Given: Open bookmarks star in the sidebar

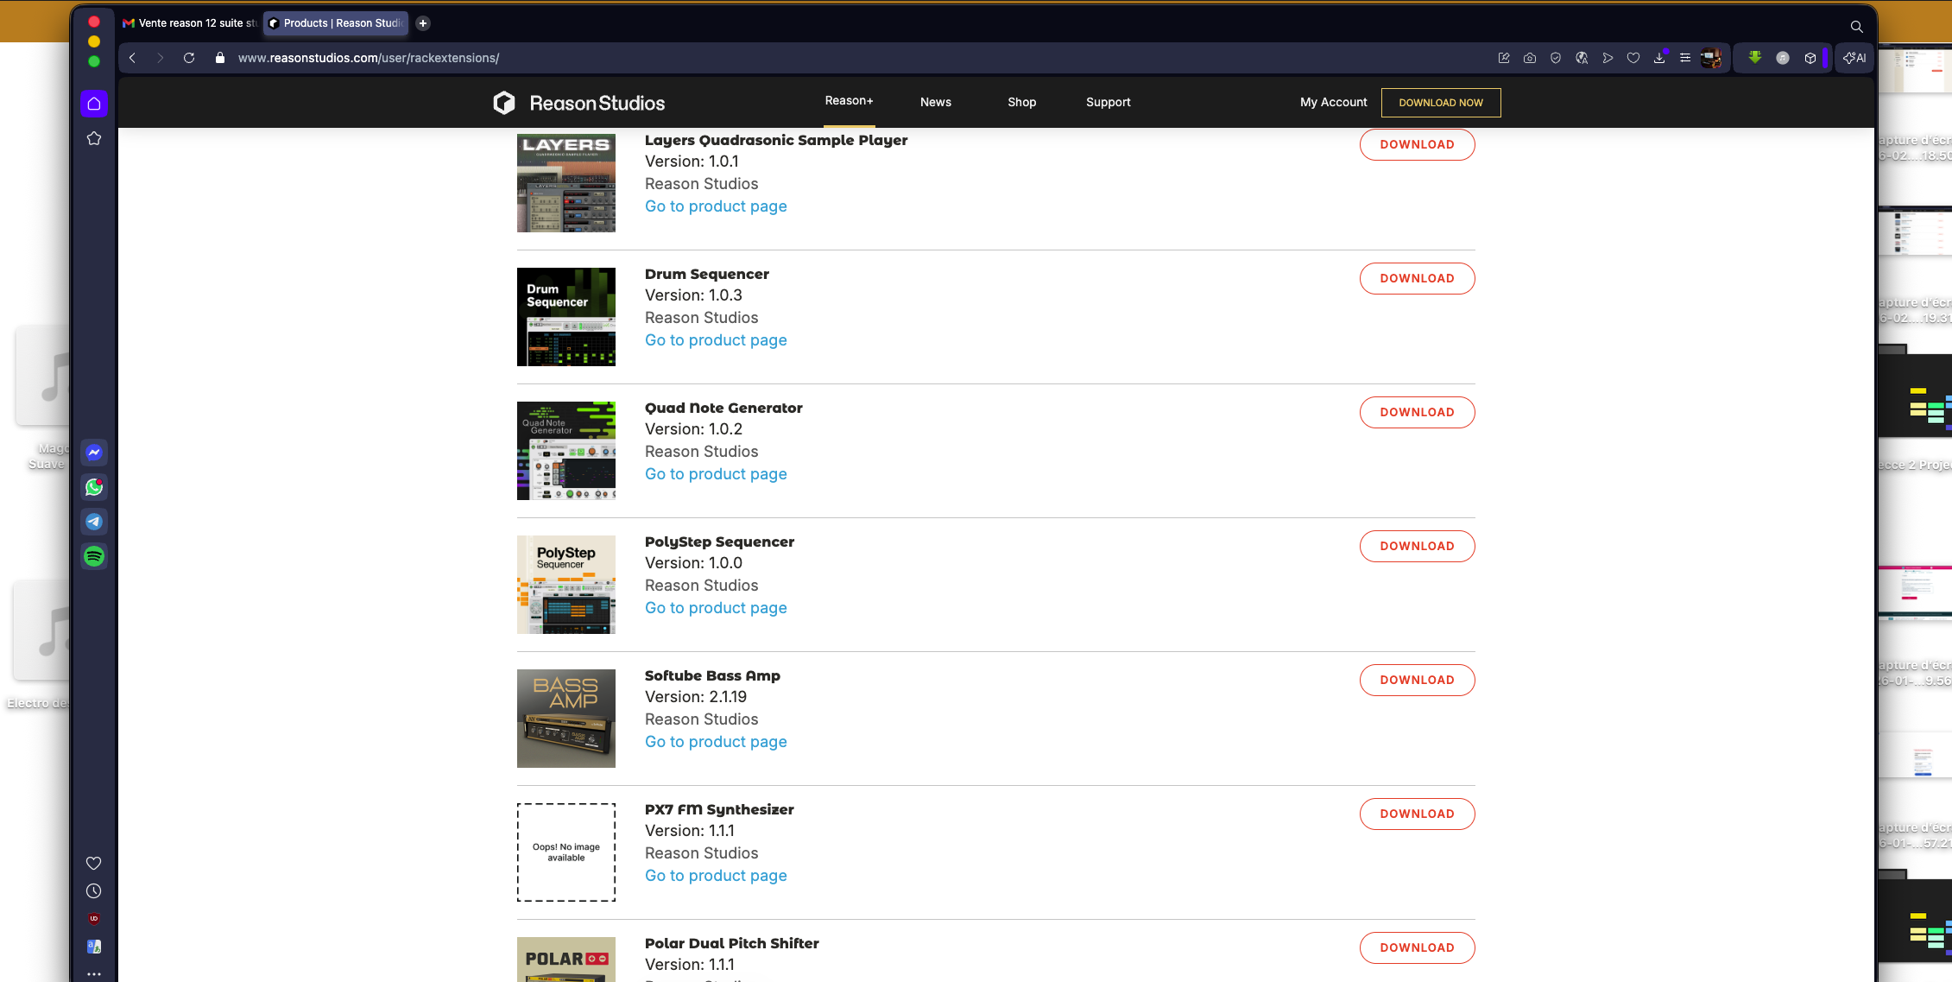Looking at the screenshot, I should pos(94,138).
